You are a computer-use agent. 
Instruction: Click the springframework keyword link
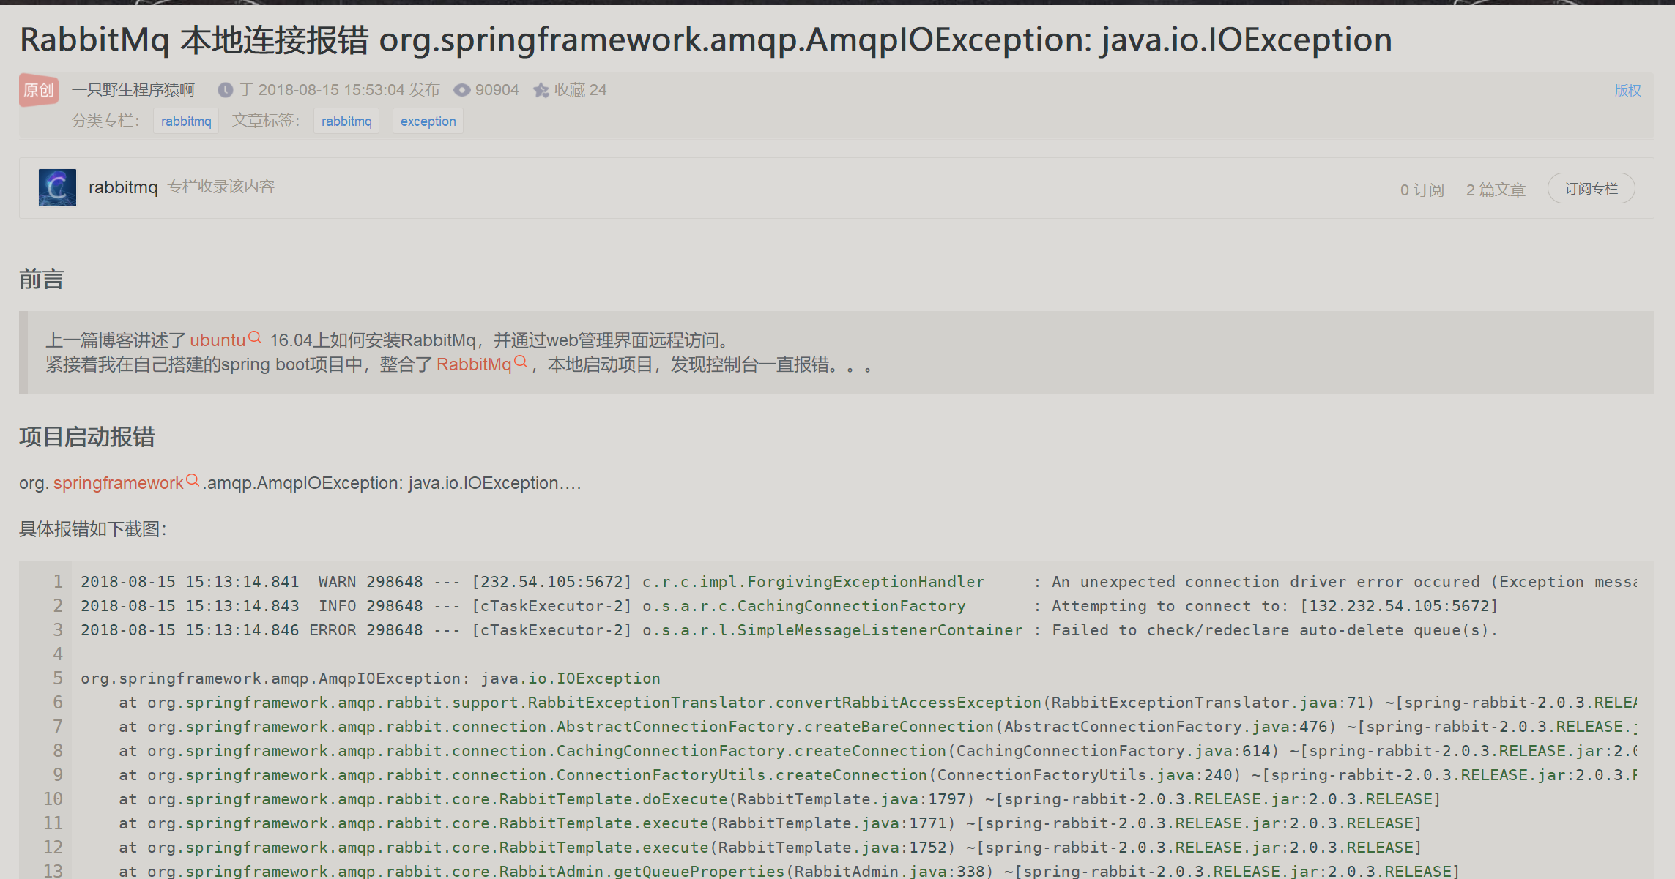tap(118, 483)
